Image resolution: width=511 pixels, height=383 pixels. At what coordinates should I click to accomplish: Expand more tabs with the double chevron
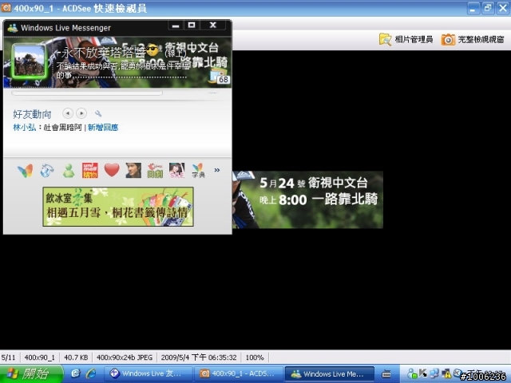[217, 170]
